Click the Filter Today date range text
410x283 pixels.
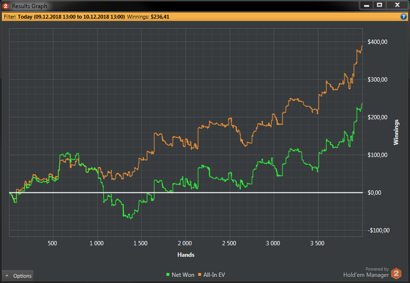(64, 17)
